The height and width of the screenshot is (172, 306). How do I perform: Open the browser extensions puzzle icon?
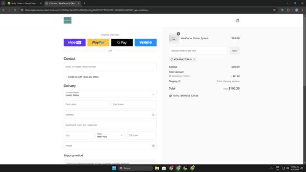tap(288, 10)
